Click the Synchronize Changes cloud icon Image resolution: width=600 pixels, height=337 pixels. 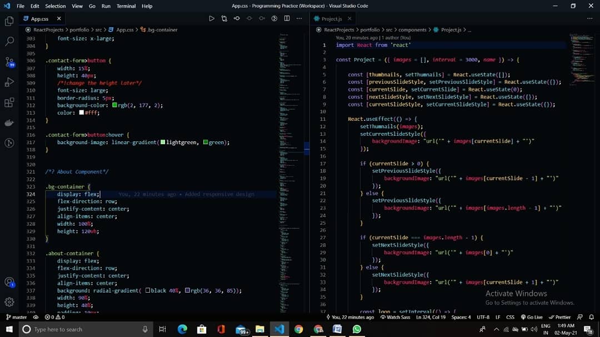tap(36, 317)
